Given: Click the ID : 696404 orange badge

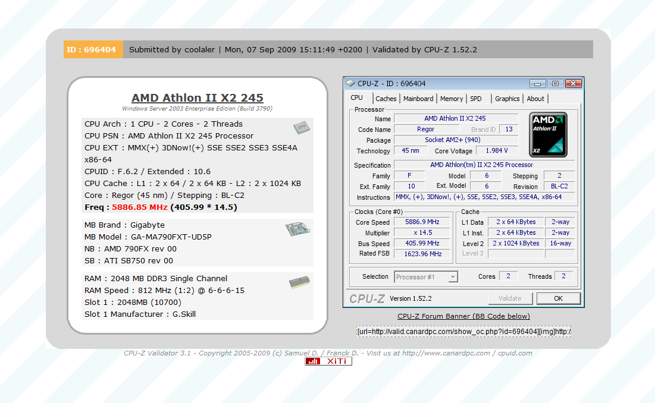Looking at the screenshot, I should pos(93,50).
